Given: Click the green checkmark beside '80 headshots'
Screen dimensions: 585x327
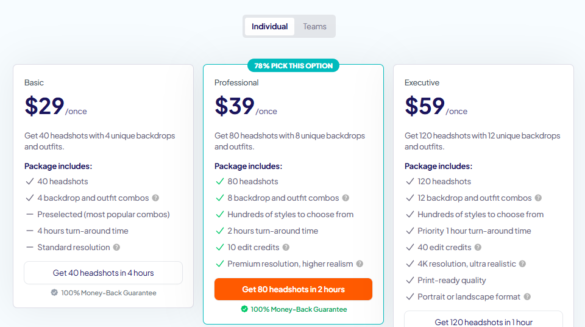Looking at the screenshot, I should coord(219,181).
